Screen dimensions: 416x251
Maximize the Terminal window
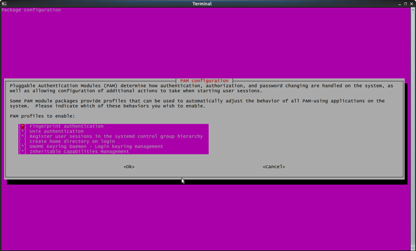coord(405,4)
